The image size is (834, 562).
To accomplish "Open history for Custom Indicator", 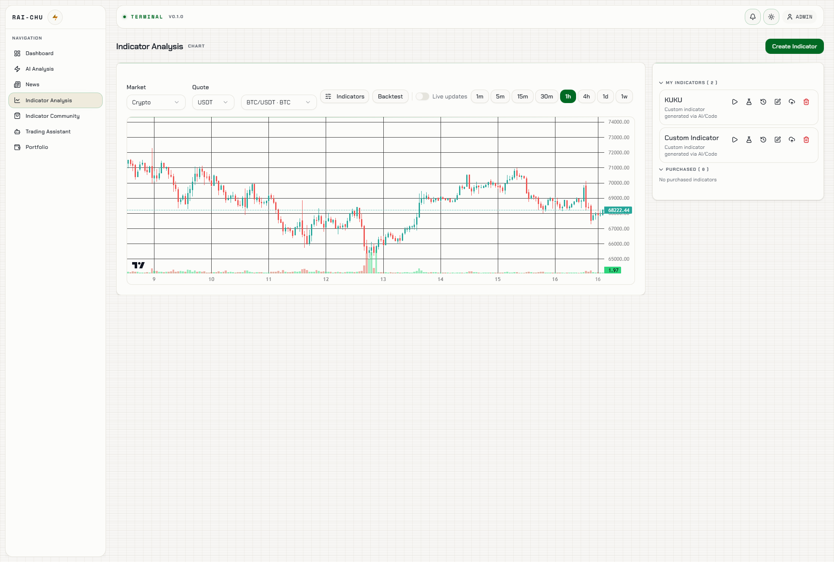I will (763, 140).
